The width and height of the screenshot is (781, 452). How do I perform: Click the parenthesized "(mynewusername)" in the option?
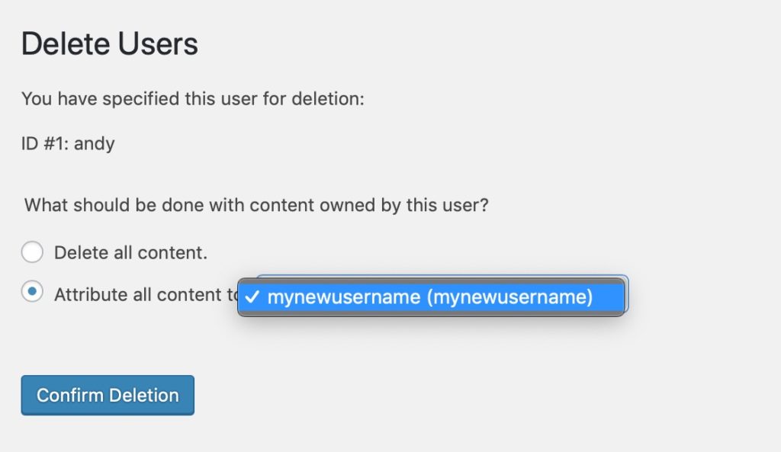coord(509,297)
